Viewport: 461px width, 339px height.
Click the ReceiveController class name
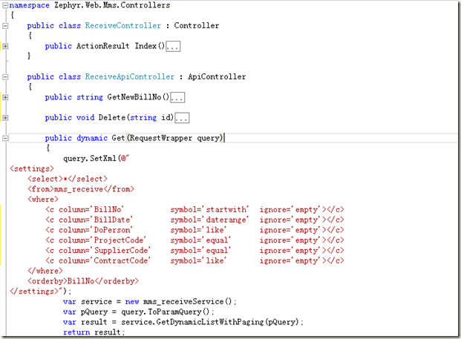coord(118,25)
